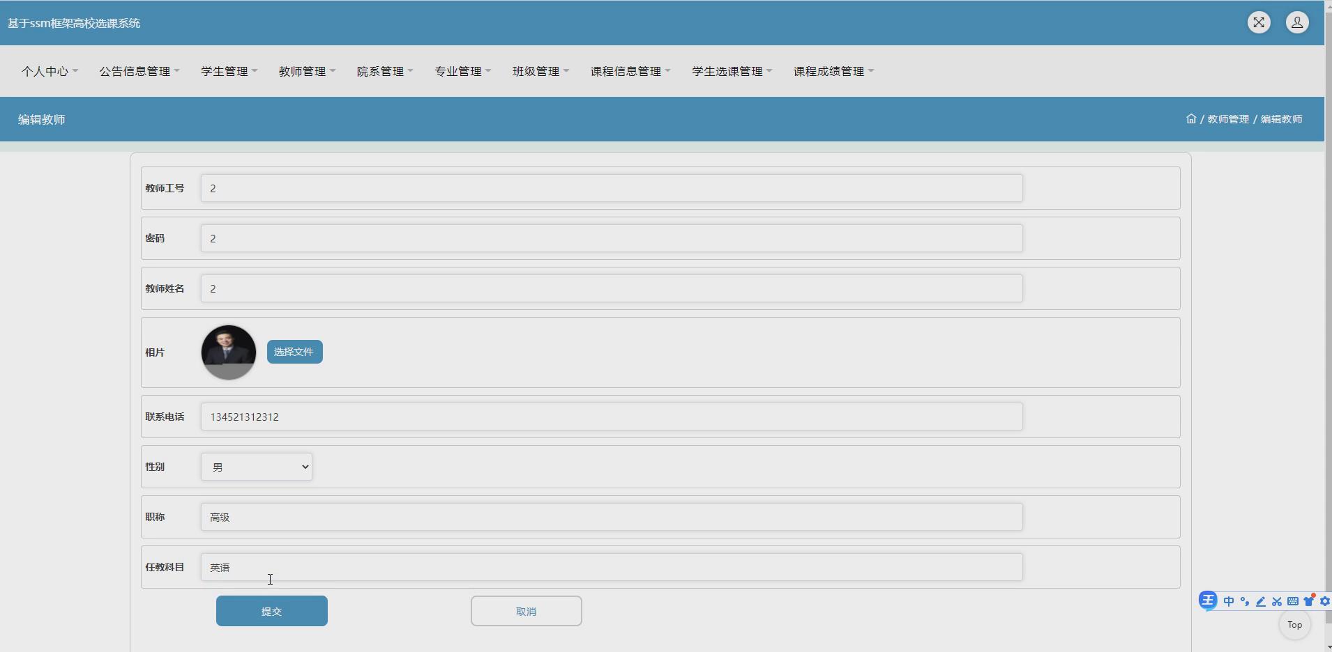This screenshot has height=652, width=1332.
Task: Click the Top back-to-top button
Action: point(1295,625)
